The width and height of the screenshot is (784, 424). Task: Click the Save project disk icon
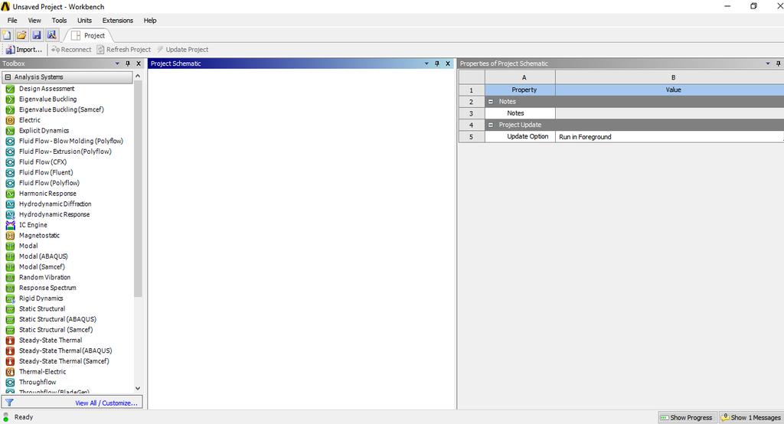[37, 35]
